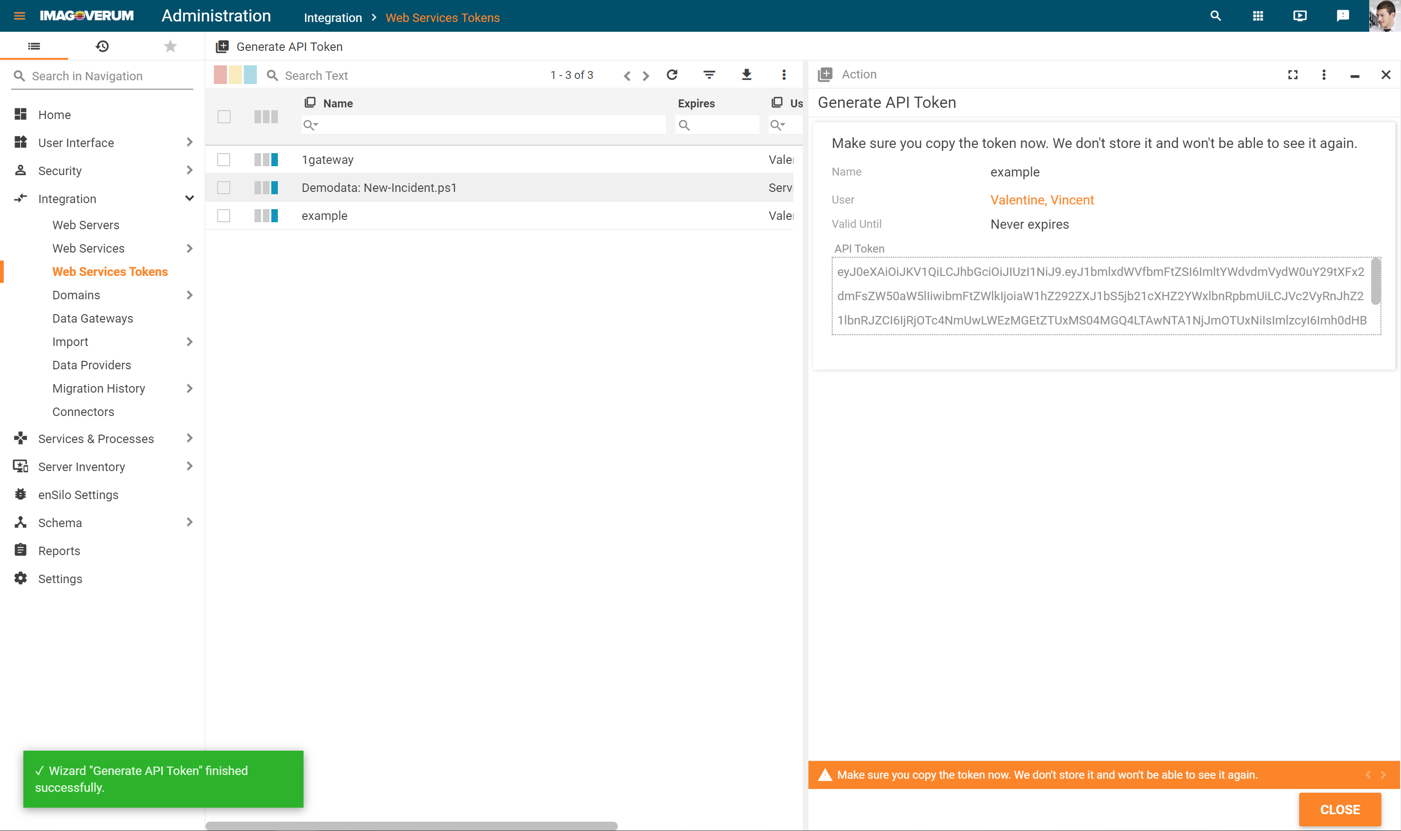Click the feedback message icon in header

1342,16
